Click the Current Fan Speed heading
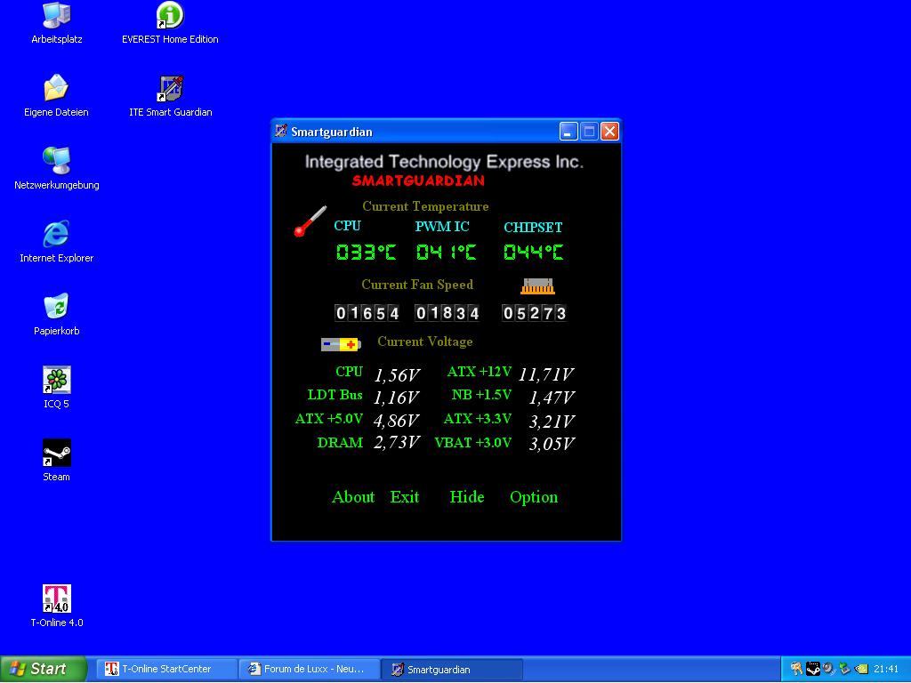 417,285
